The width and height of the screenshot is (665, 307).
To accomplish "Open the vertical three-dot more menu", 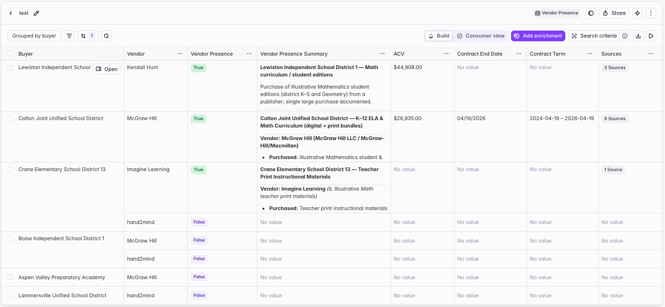I will [x=651, y=13].
